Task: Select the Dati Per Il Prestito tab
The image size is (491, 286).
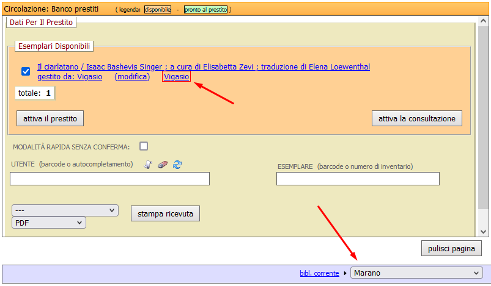Action: pos(41,23)
